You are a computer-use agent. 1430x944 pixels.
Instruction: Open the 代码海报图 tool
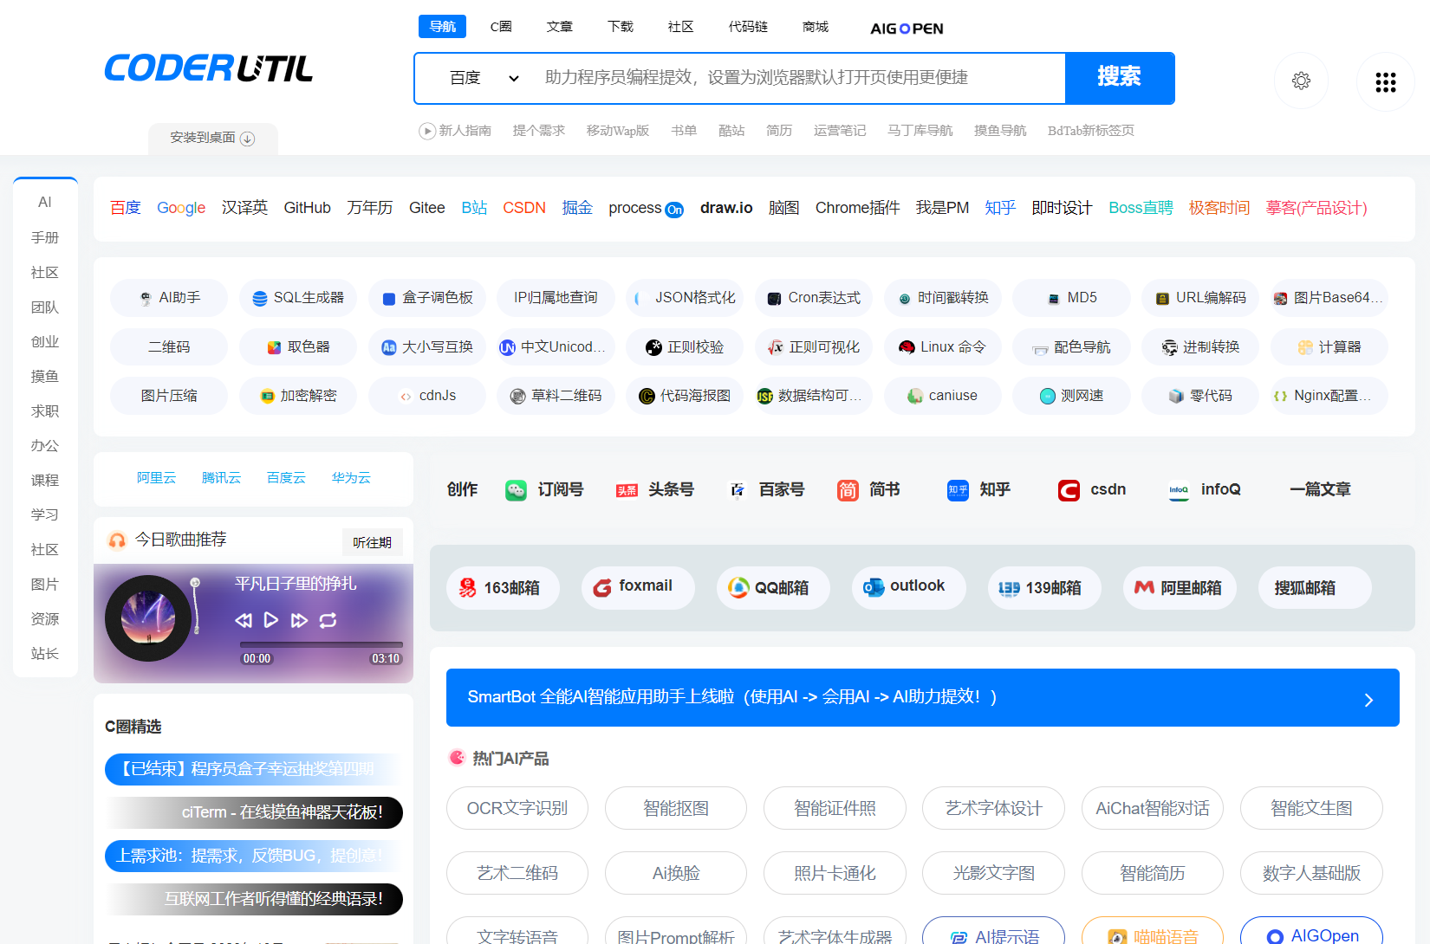tap(685, 396)
